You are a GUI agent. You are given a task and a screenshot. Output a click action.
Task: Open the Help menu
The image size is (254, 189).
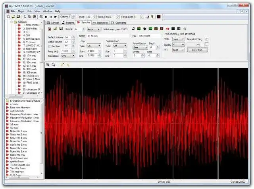58,12
